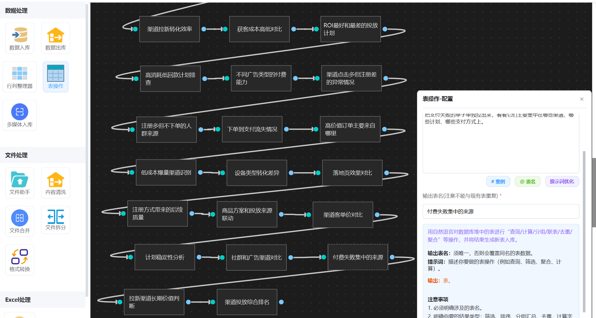Viewport: 596px width, 318px height.
Task: Click the 输出表名 input field
Action: point(501,211)
